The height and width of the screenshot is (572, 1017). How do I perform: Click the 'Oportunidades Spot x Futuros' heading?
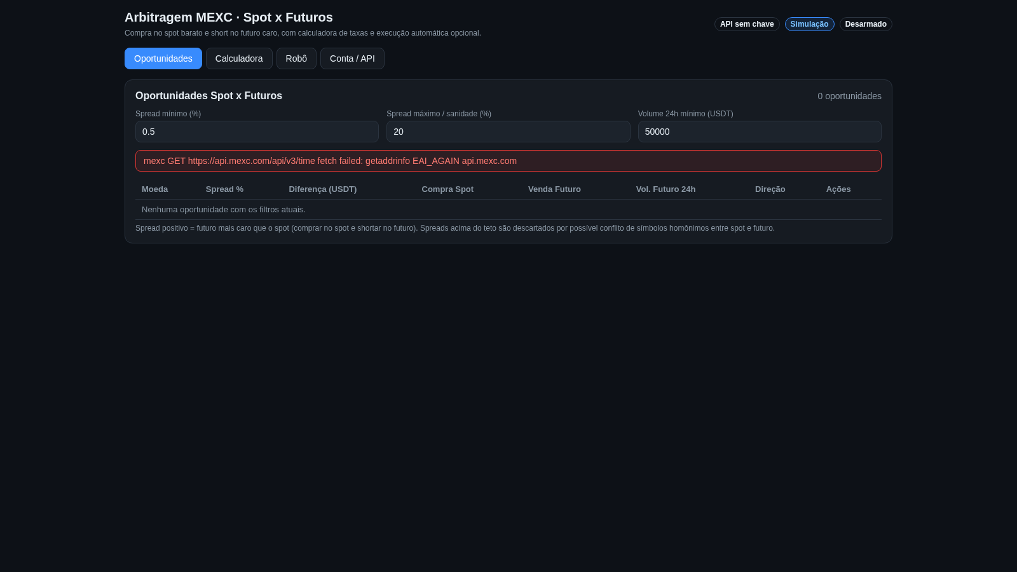coord(208,96)
